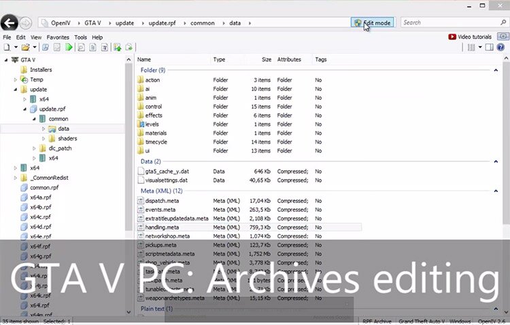
Task: Collapse the Folder (9) group
Action: [496, 70]
